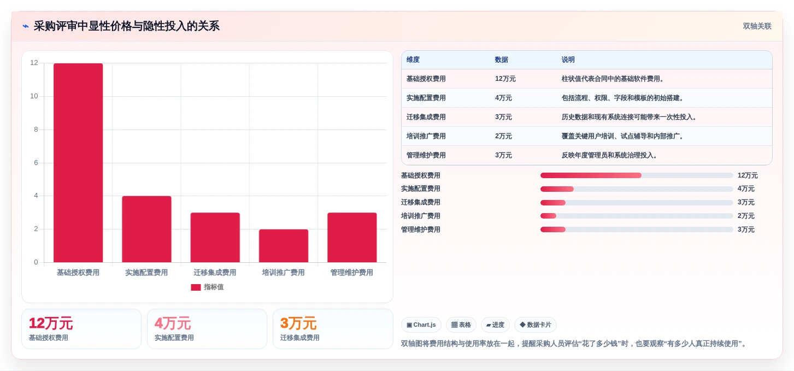Click the x-axis label 管理维护费用
The width and height of the screenshot is (794, 371).
[x=352, y=273]
